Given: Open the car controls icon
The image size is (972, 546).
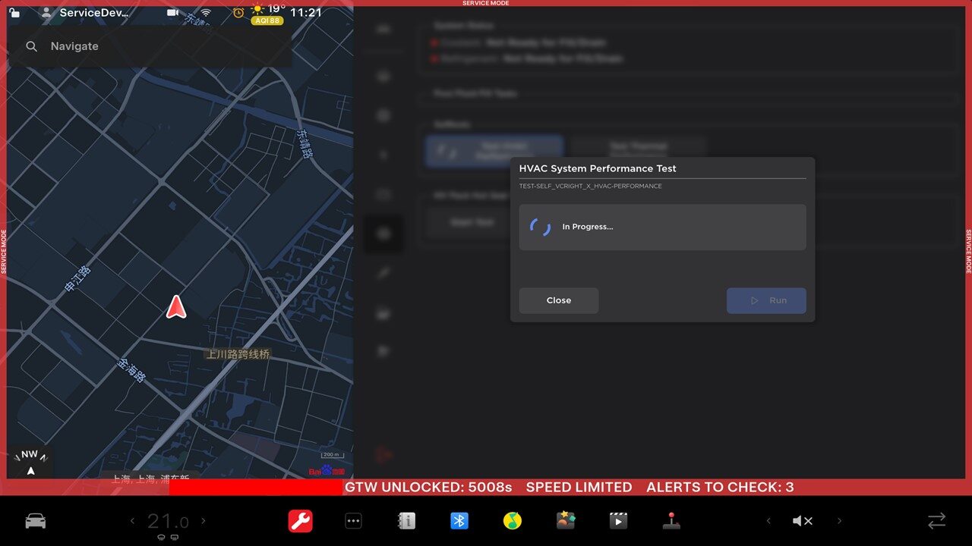Looking at the screenshot, I should click(36, 521).
